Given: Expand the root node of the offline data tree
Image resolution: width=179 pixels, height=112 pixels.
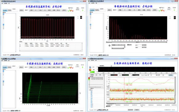Looking at the screenshot, I should pos(89,90).
